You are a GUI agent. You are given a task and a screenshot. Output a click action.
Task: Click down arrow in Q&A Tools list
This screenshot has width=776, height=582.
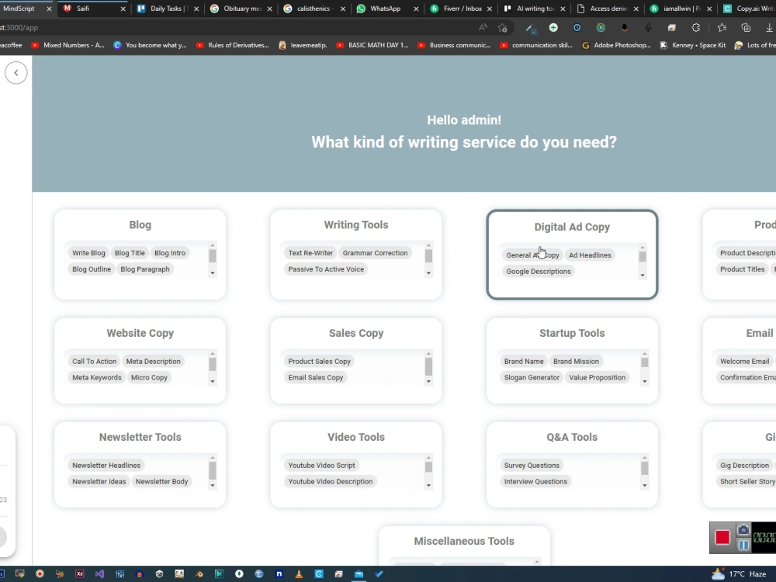tap(644, 486)
